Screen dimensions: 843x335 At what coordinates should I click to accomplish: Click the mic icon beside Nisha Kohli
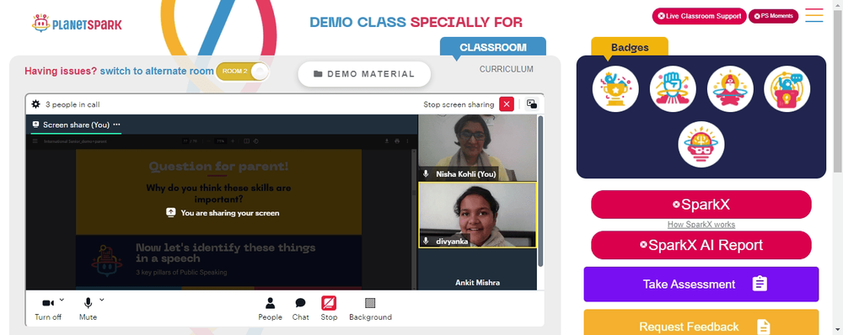426,174
